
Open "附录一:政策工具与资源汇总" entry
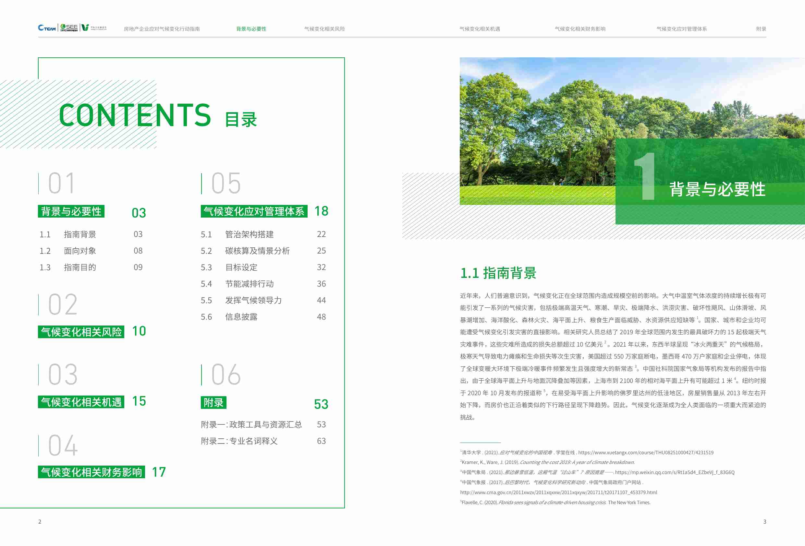(251, 424)
